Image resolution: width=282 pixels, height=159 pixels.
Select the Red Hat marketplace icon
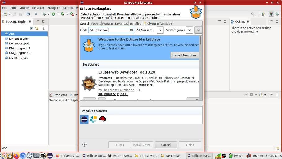click(x=102, y=119)
